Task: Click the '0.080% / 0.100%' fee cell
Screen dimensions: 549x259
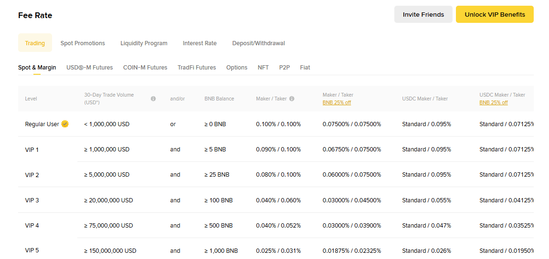Action: 278,175
